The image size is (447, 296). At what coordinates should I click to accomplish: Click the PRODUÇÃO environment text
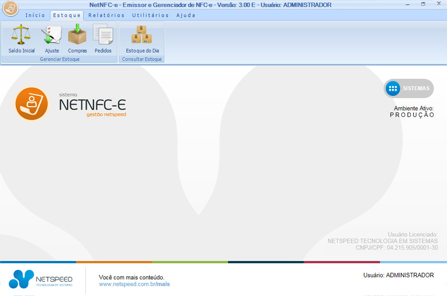[412, 115]
